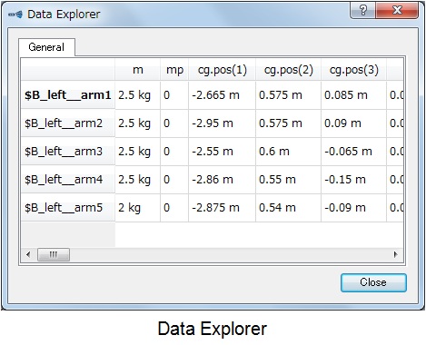Click the mp value 0 for arm5
Viewport: 426px width, 345px height.
click(x=174, y=208)
